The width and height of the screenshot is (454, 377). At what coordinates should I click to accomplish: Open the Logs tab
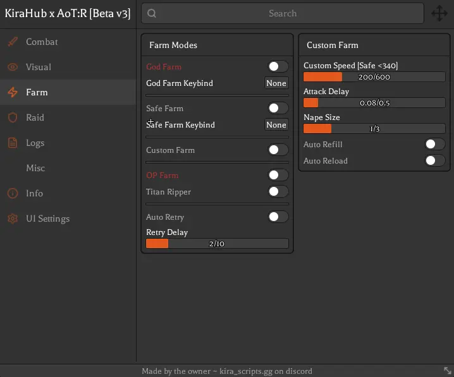(68, 143)
